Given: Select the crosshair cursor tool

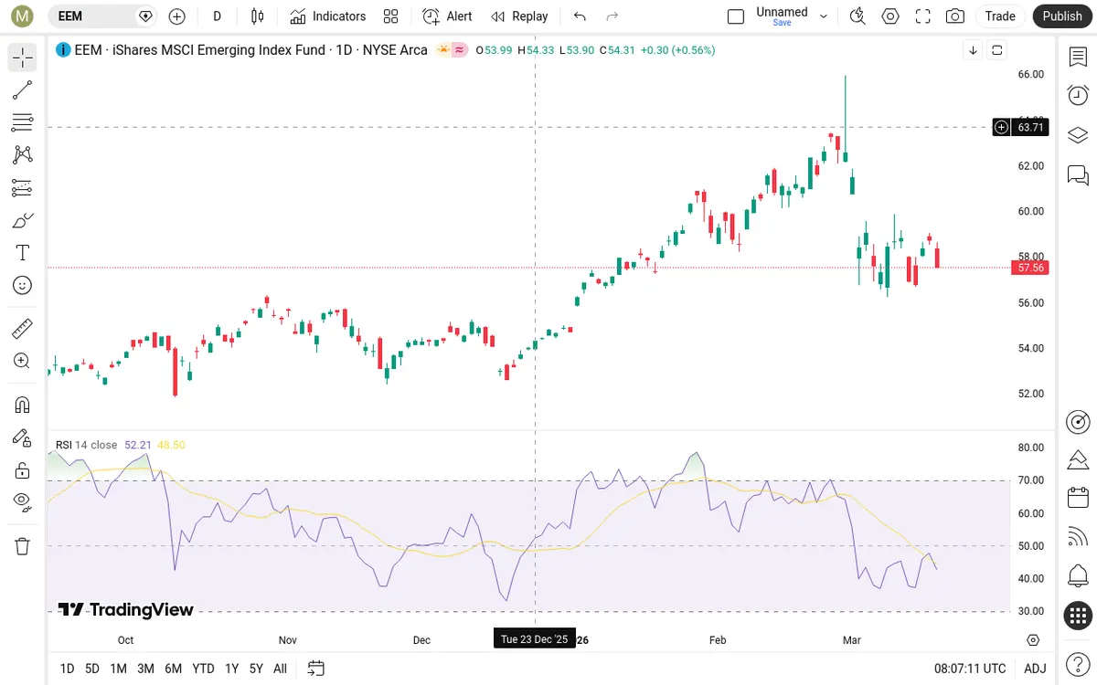Looking at the screenshot, I should click(23, 58).
